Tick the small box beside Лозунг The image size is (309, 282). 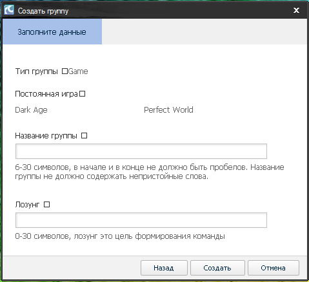(x=46, y=205)
